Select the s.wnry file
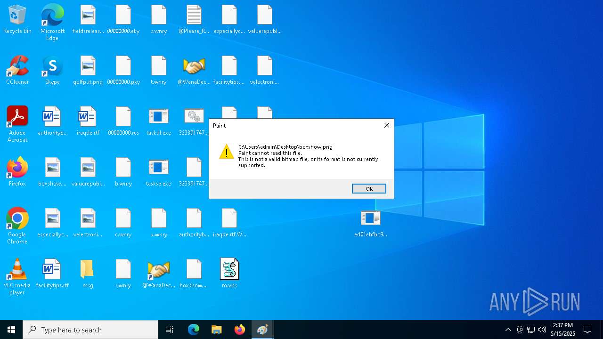Image resolution: width=603 pixels, height=339 pixels. (159, 20)
